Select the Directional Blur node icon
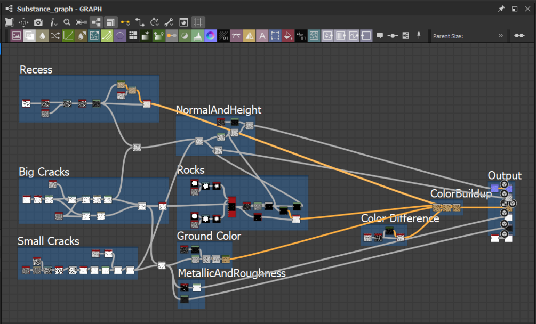536x324 pixels. 82,36
